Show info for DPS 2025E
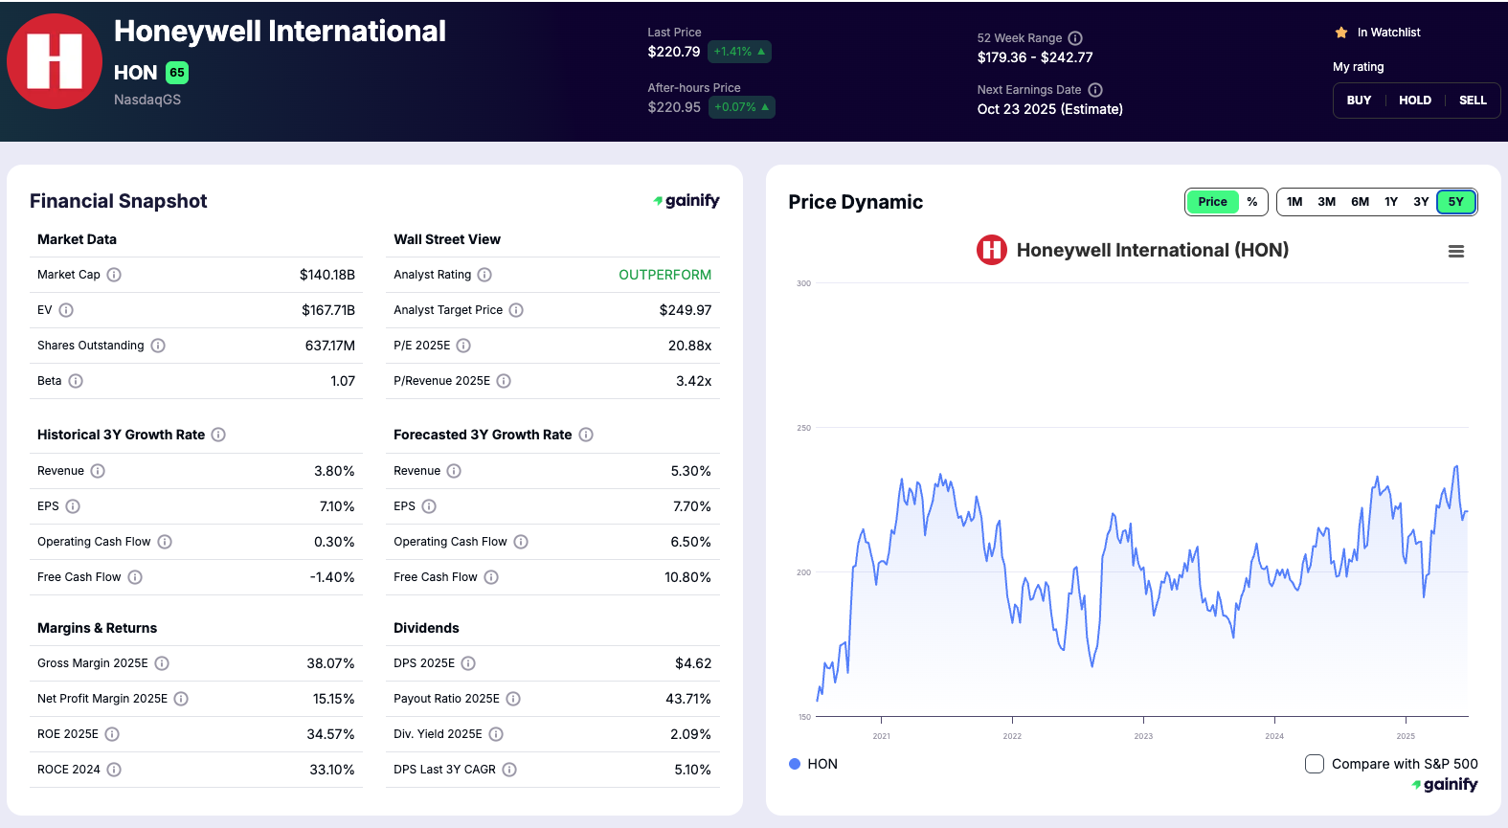Screen dimensions: 1508x828 point(468,663)
